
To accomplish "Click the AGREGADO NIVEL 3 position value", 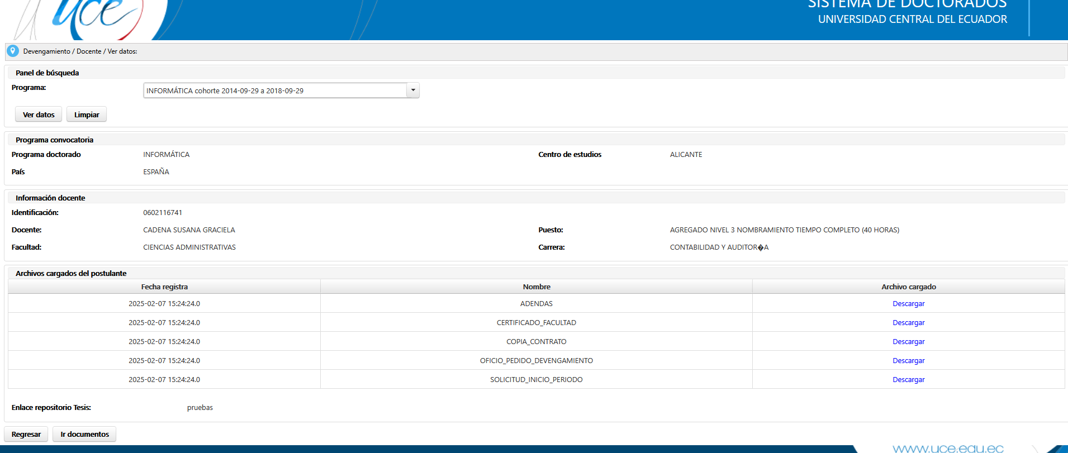I will point(784,230).
